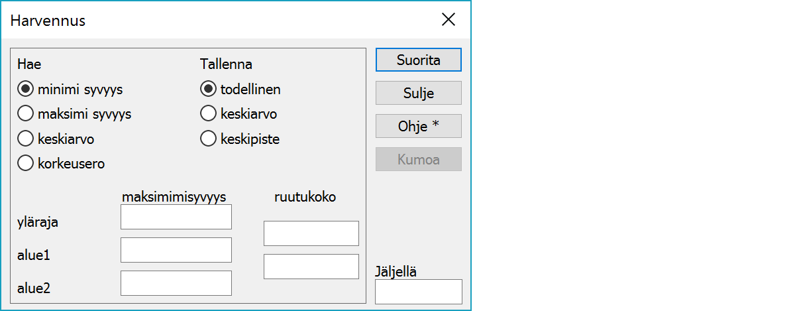Select the minimi syvyys radio button
This screenshot has width=795, height=311.
pos(25,89)
